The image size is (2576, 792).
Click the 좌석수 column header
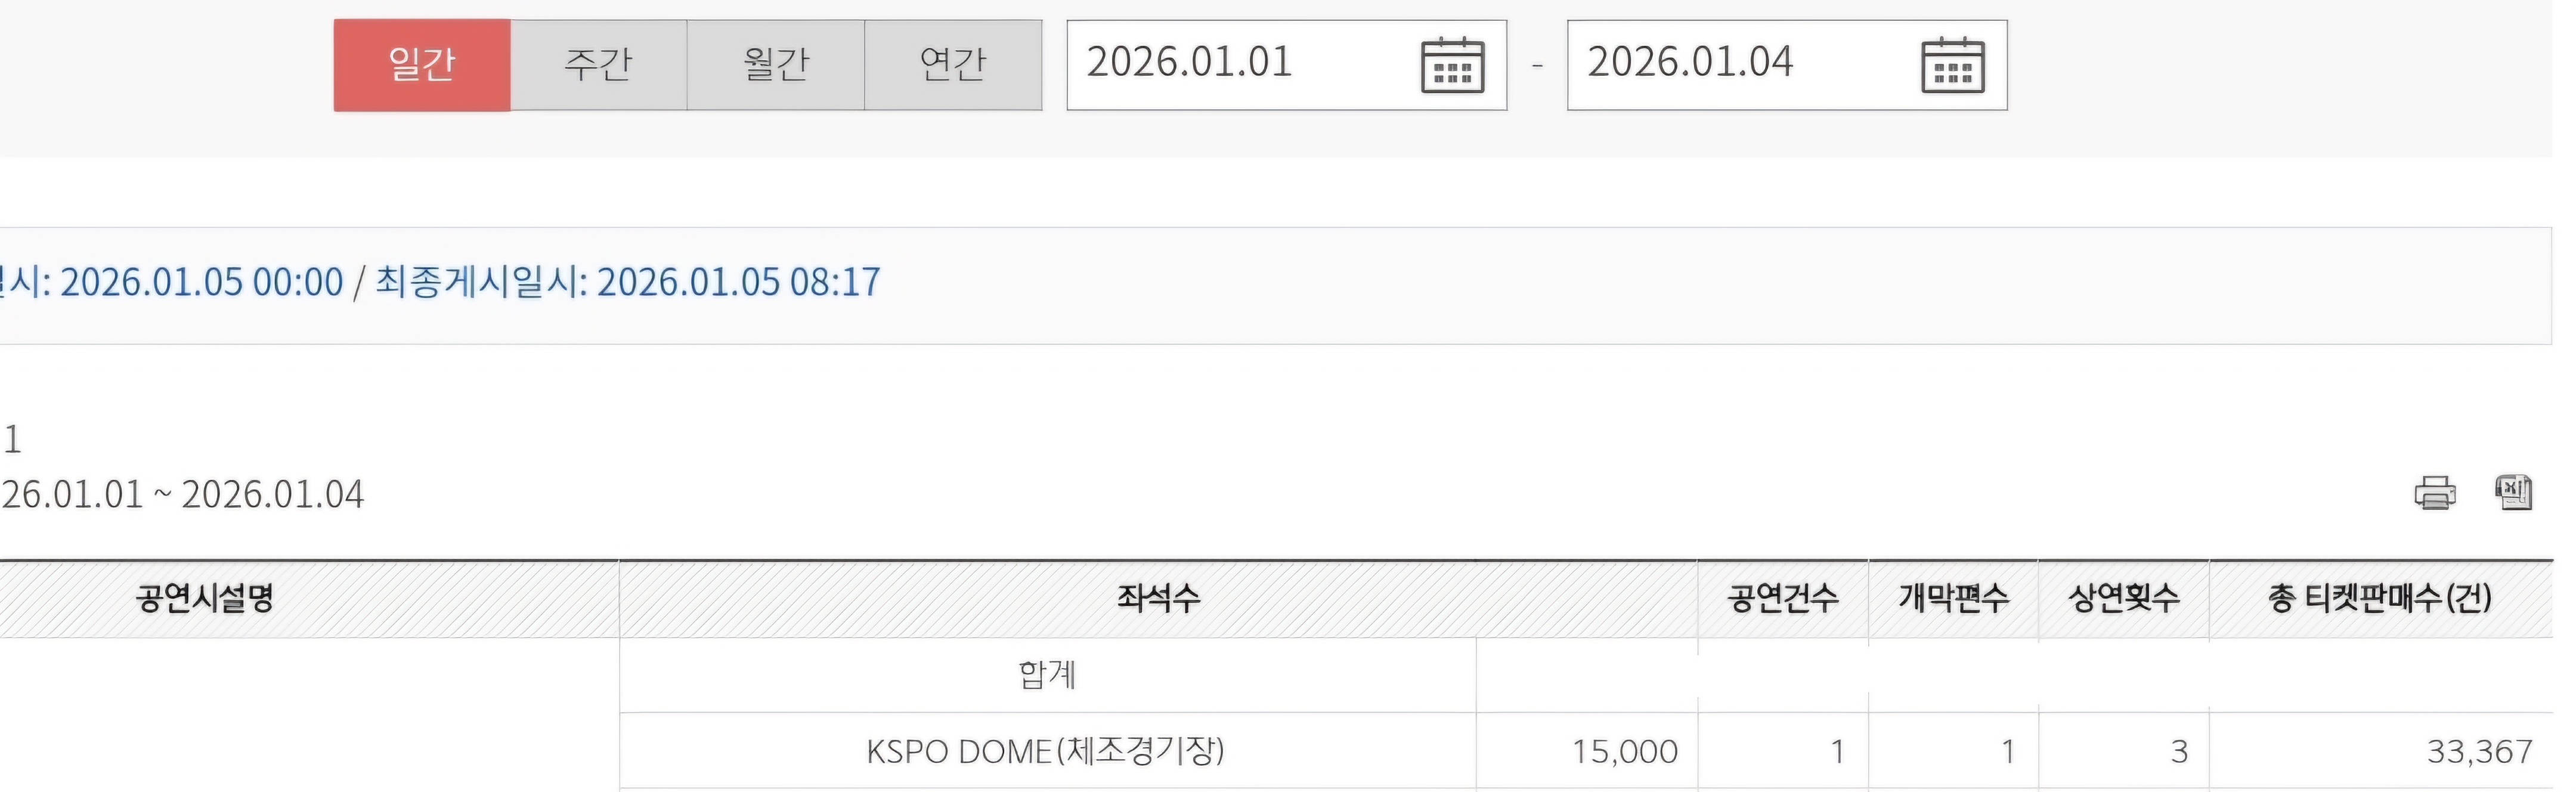pyautogui.click(x=1158, y=599)
